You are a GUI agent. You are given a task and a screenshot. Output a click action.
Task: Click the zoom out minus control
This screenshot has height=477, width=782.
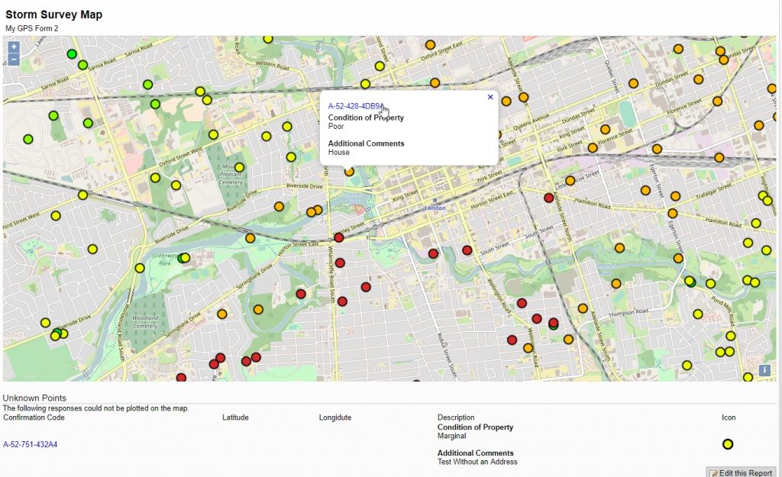pyautogui.click(x=12, y=58)
